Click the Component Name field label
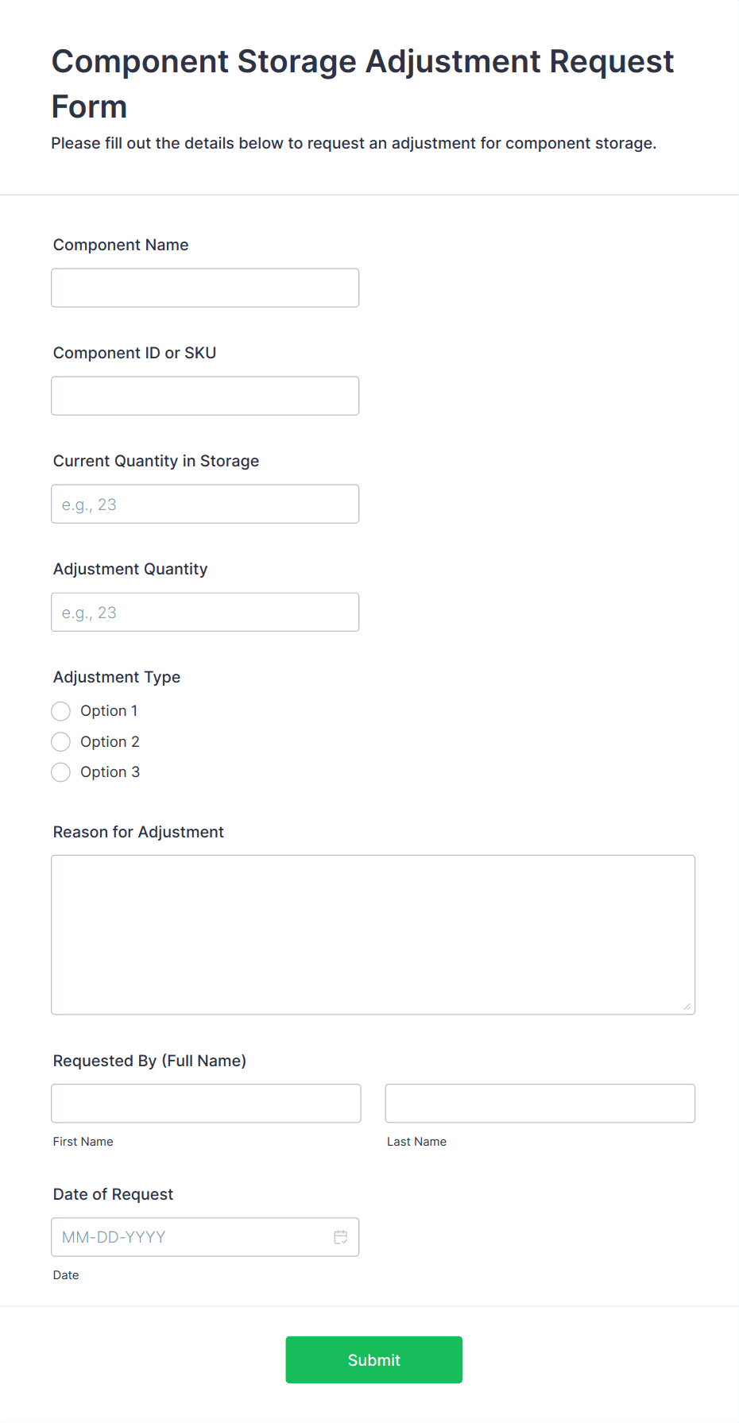 point(121,245)
